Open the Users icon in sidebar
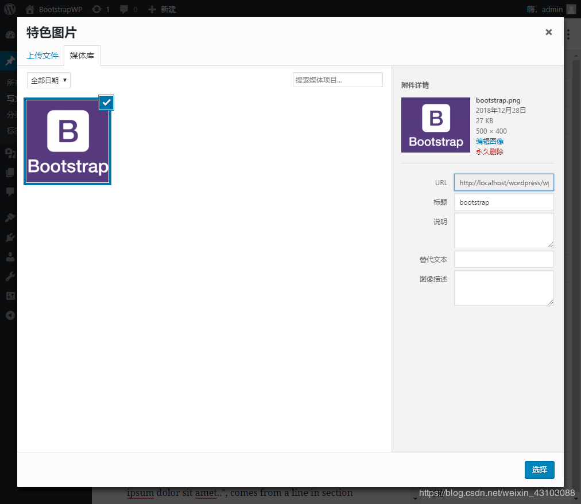This screenshot has height=504, width=581. (10, 257)
